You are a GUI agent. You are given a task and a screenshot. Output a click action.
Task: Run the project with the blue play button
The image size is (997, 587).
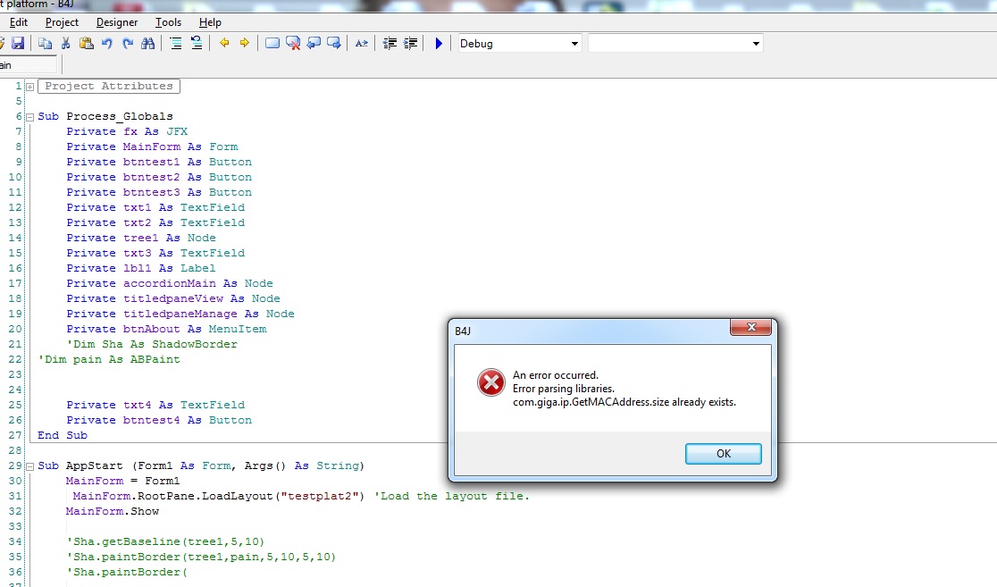pos(439,43)
